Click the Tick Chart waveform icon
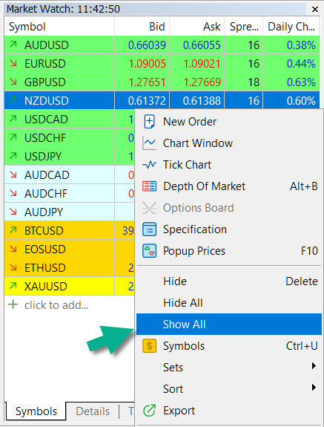 (149, 164)
